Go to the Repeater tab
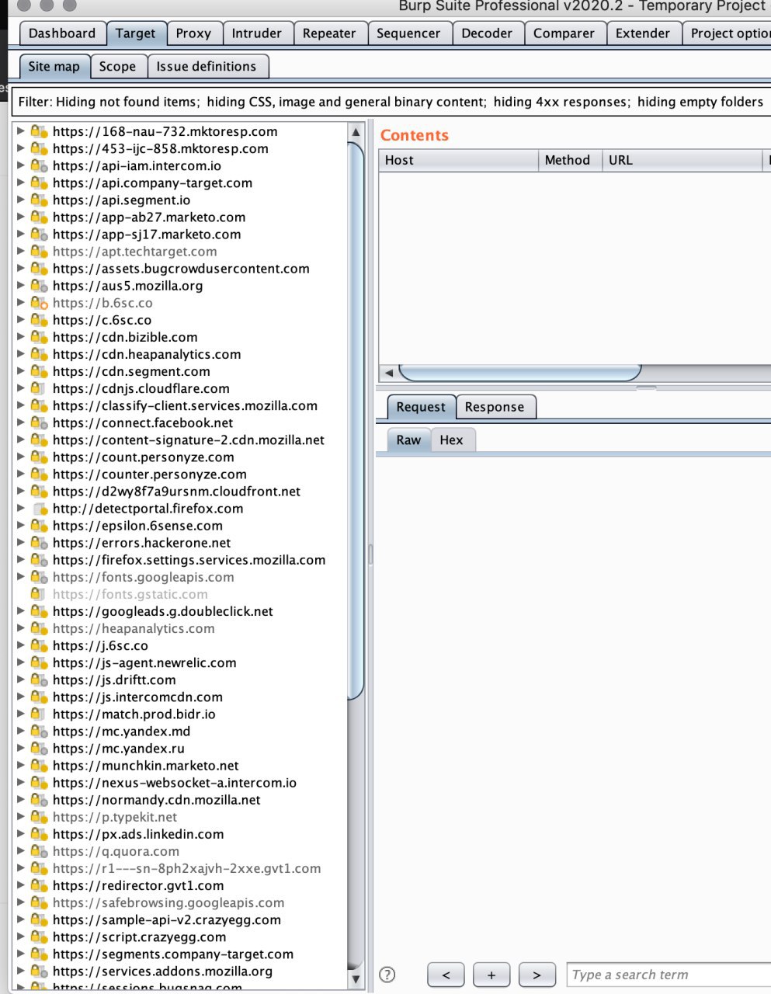 [329, 33]
